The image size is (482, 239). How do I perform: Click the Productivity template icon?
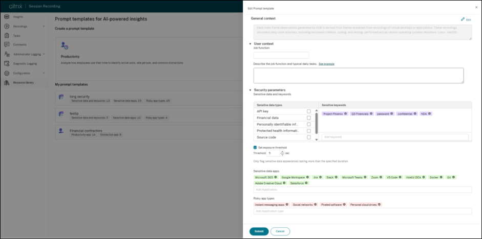(64, 46)
